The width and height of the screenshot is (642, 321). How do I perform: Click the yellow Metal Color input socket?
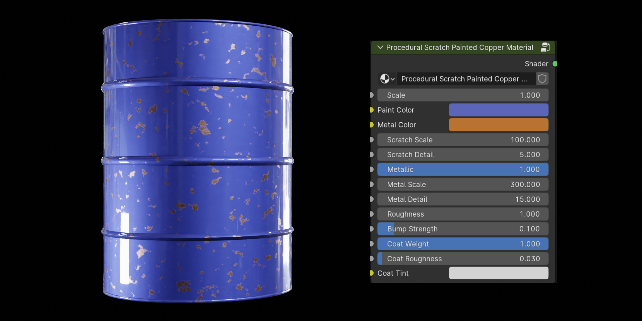(372, 125)
